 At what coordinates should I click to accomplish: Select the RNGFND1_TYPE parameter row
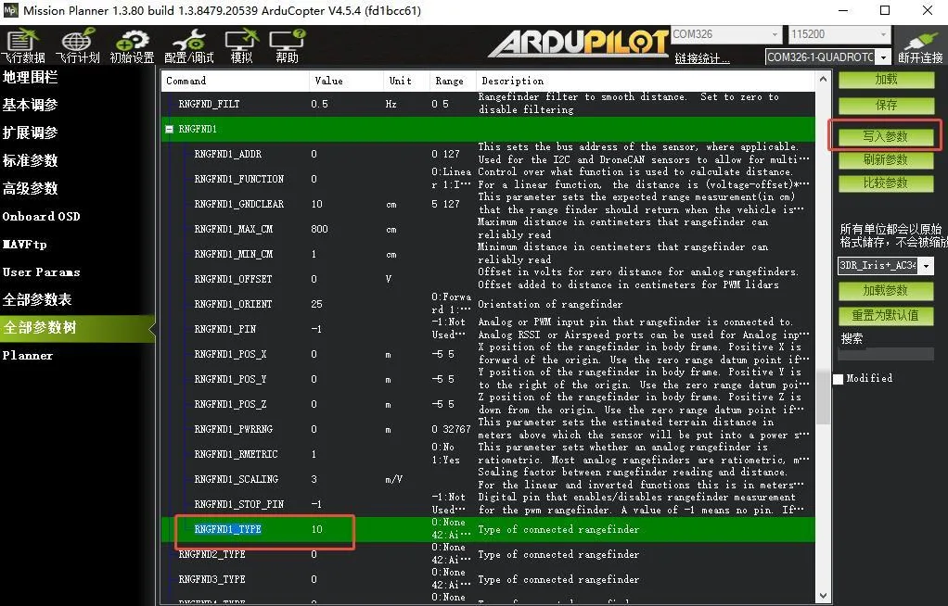click(489, 529)
